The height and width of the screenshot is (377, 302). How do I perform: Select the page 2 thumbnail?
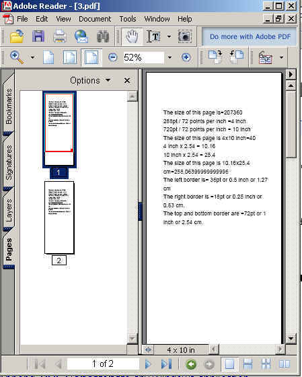(x=59, y=217)
